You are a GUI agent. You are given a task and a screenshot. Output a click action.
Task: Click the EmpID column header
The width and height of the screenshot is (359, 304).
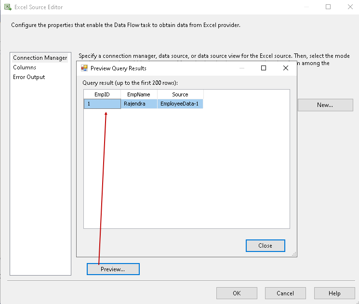coord(102,94)
